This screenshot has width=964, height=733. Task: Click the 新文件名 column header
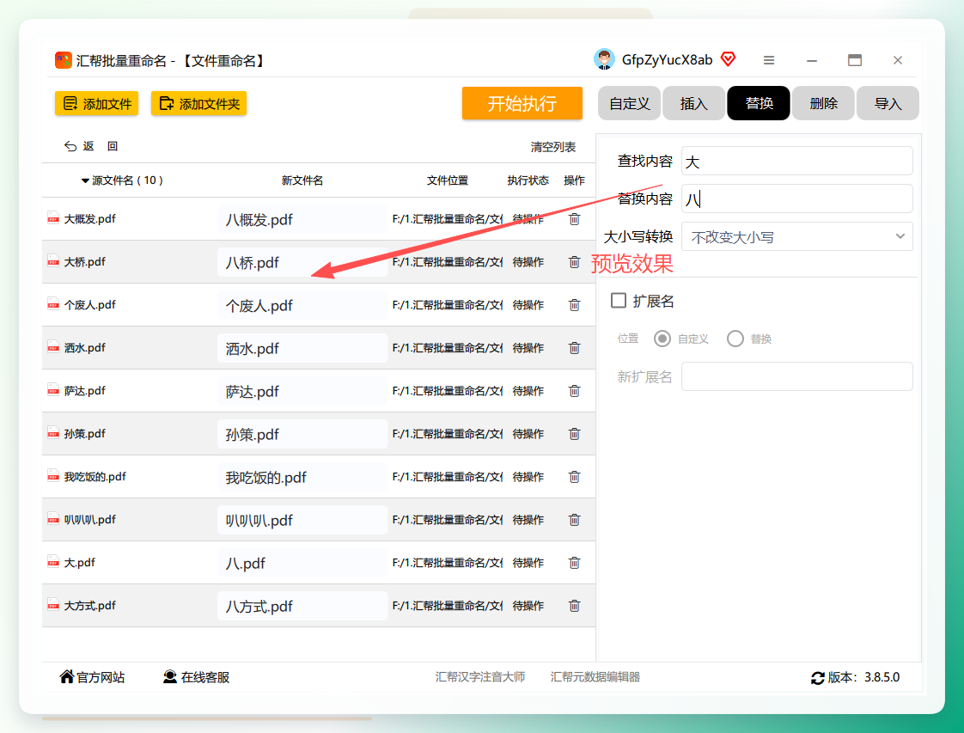[302, 180]
